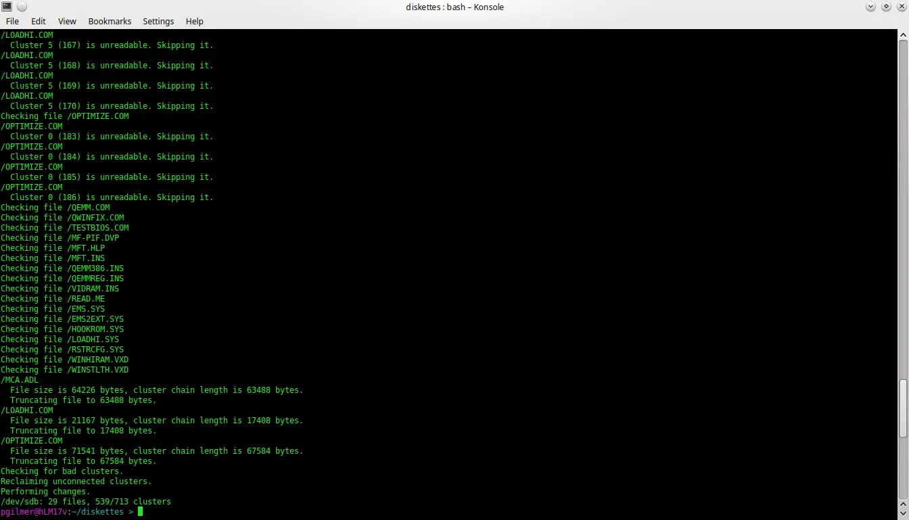Image resolution: width=909 pixels, height=520 pixels.
Task: Click line 'Cluster 0 (183) is unreadable'
Action: pos(112,137)
